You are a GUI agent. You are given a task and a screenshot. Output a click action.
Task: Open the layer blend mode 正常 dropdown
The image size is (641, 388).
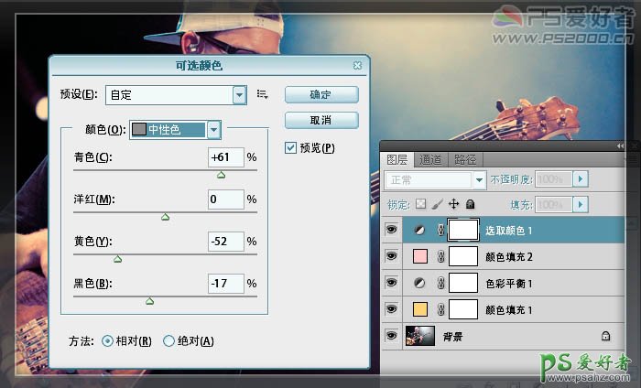[x=478, y=179]
